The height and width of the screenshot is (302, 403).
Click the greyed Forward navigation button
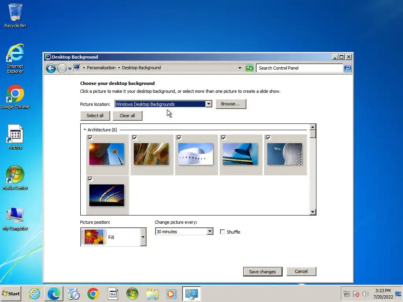tap(62, 68)
